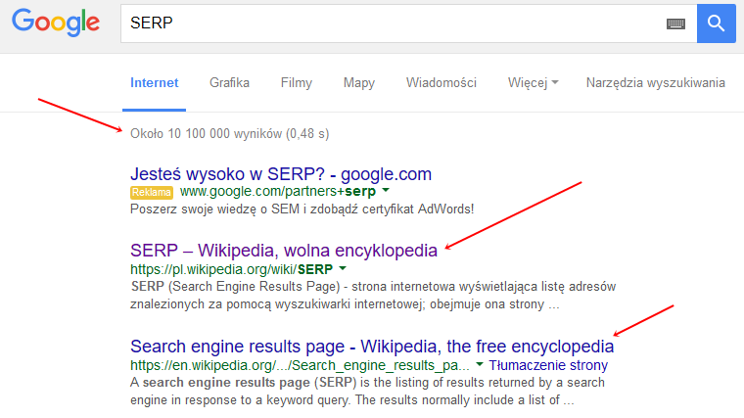Open the Filmy tab
Viewport: 744px width, 418px height.
(296, 82)
